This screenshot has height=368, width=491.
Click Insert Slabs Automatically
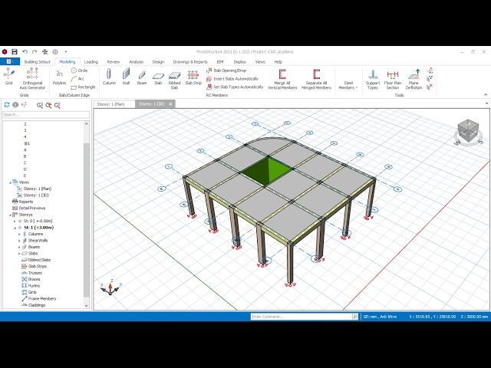pos(232,79)
